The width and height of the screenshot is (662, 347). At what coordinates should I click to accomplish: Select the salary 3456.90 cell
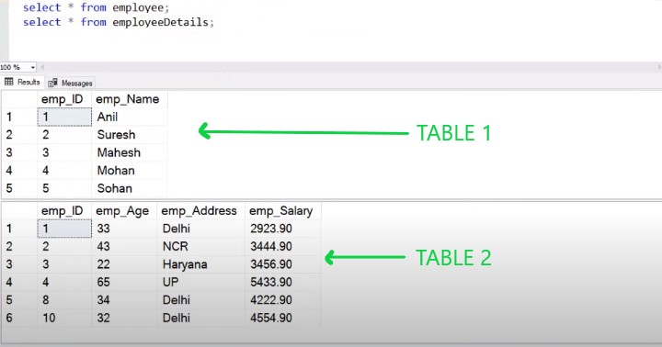point(282,264)
